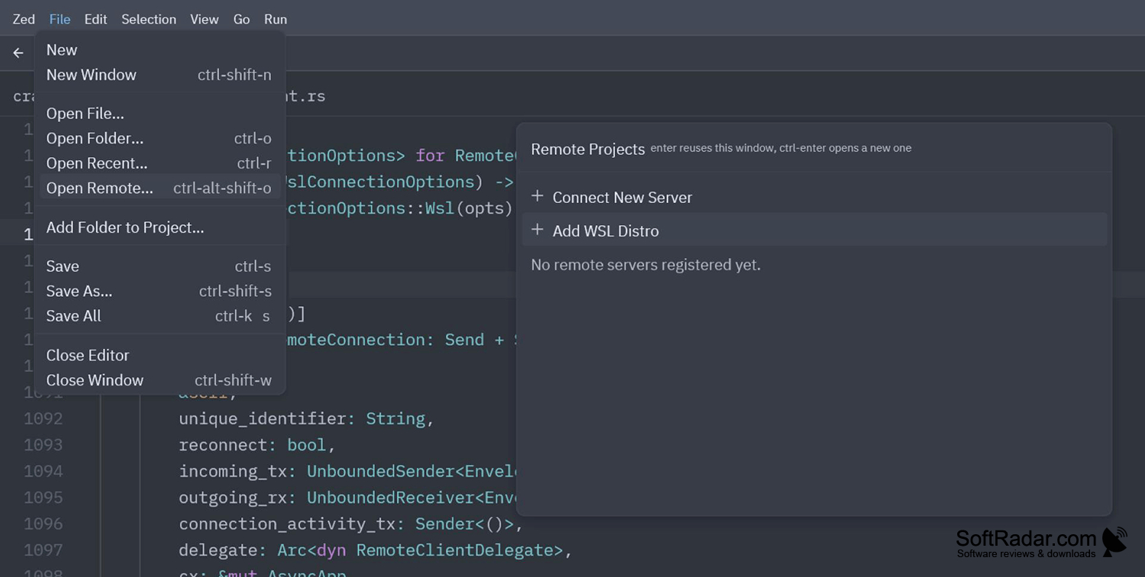The image size is (1145, 577).
Task: Open the Selection menu
Action: pos(149,19)
